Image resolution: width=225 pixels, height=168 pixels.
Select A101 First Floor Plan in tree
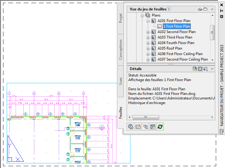pos(174,21)
